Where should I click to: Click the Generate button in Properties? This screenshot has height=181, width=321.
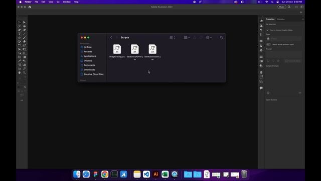point(293,61)
